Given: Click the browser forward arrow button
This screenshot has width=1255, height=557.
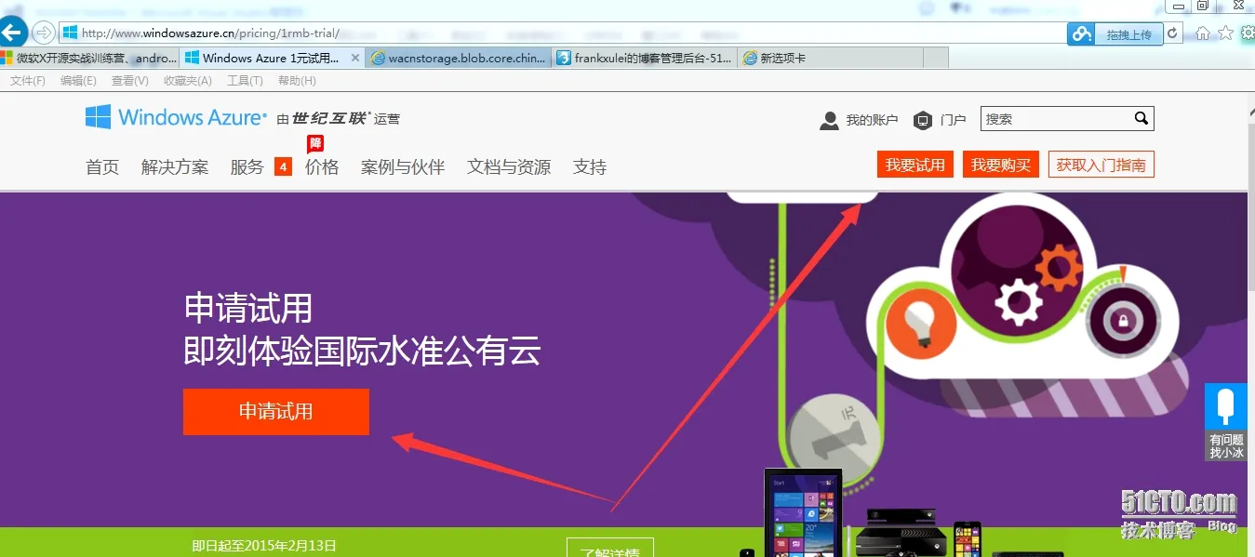Looking at the screenshot, I should pyautogui.click(x=44, y=33).
